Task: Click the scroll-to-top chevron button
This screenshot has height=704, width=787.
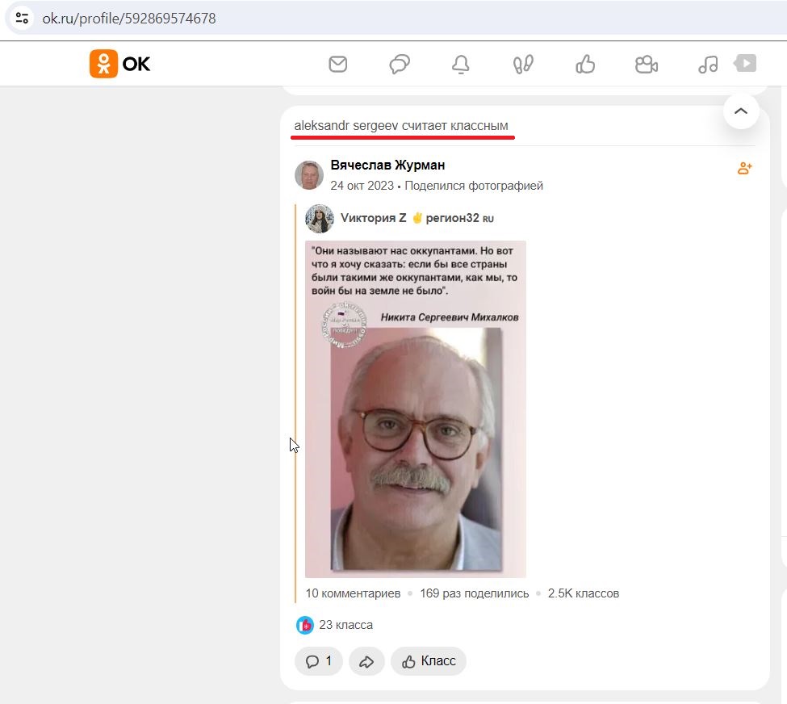Action: [x=741, y=111]
